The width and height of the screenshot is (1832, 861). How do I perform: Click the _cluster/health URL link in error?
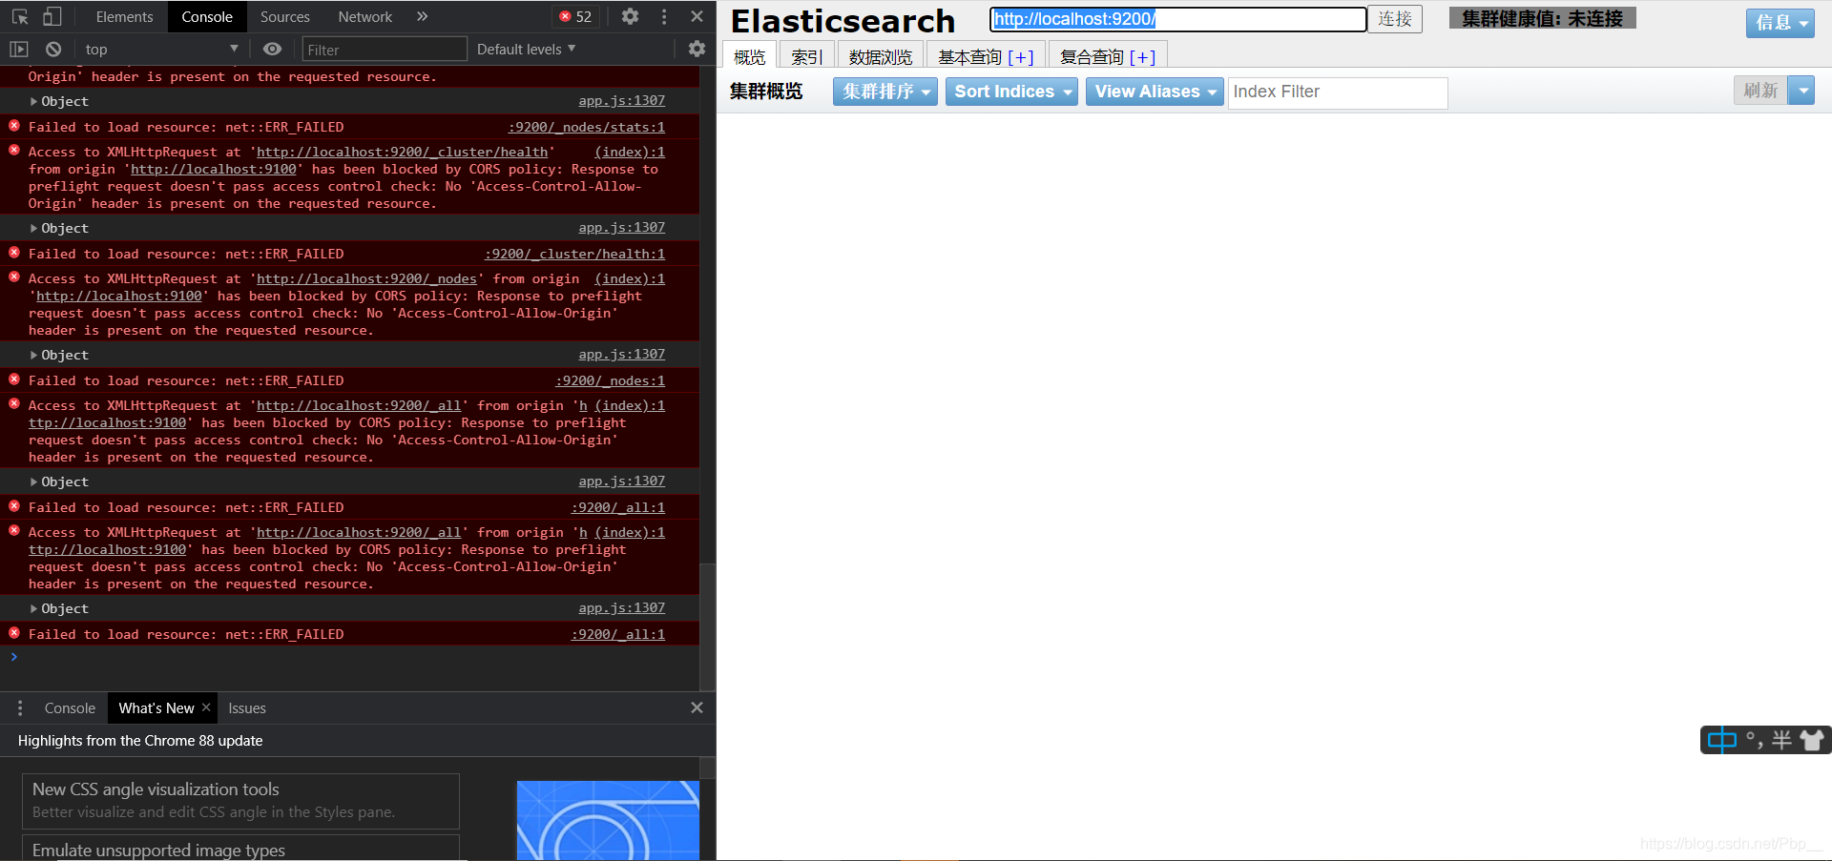click(x=402, y=152)
